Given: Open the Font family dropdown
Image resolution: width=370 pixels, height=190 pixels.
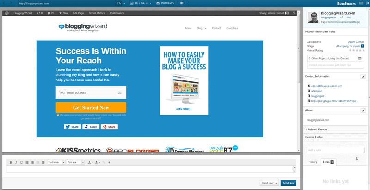Looking at the screenshot, I should tap(56, 162).
